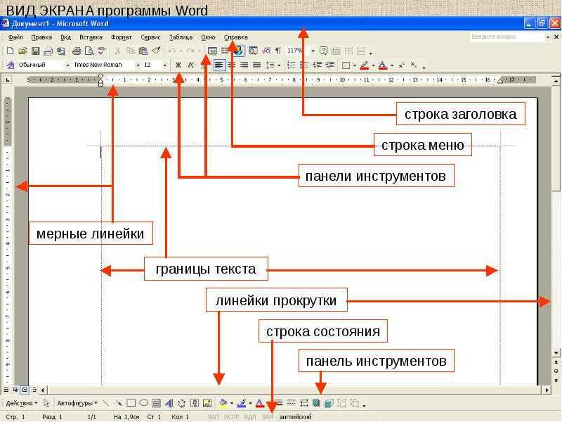Open the font size 12 dropdown
This screenshot has height=422, width=562.
coord(165,65)
